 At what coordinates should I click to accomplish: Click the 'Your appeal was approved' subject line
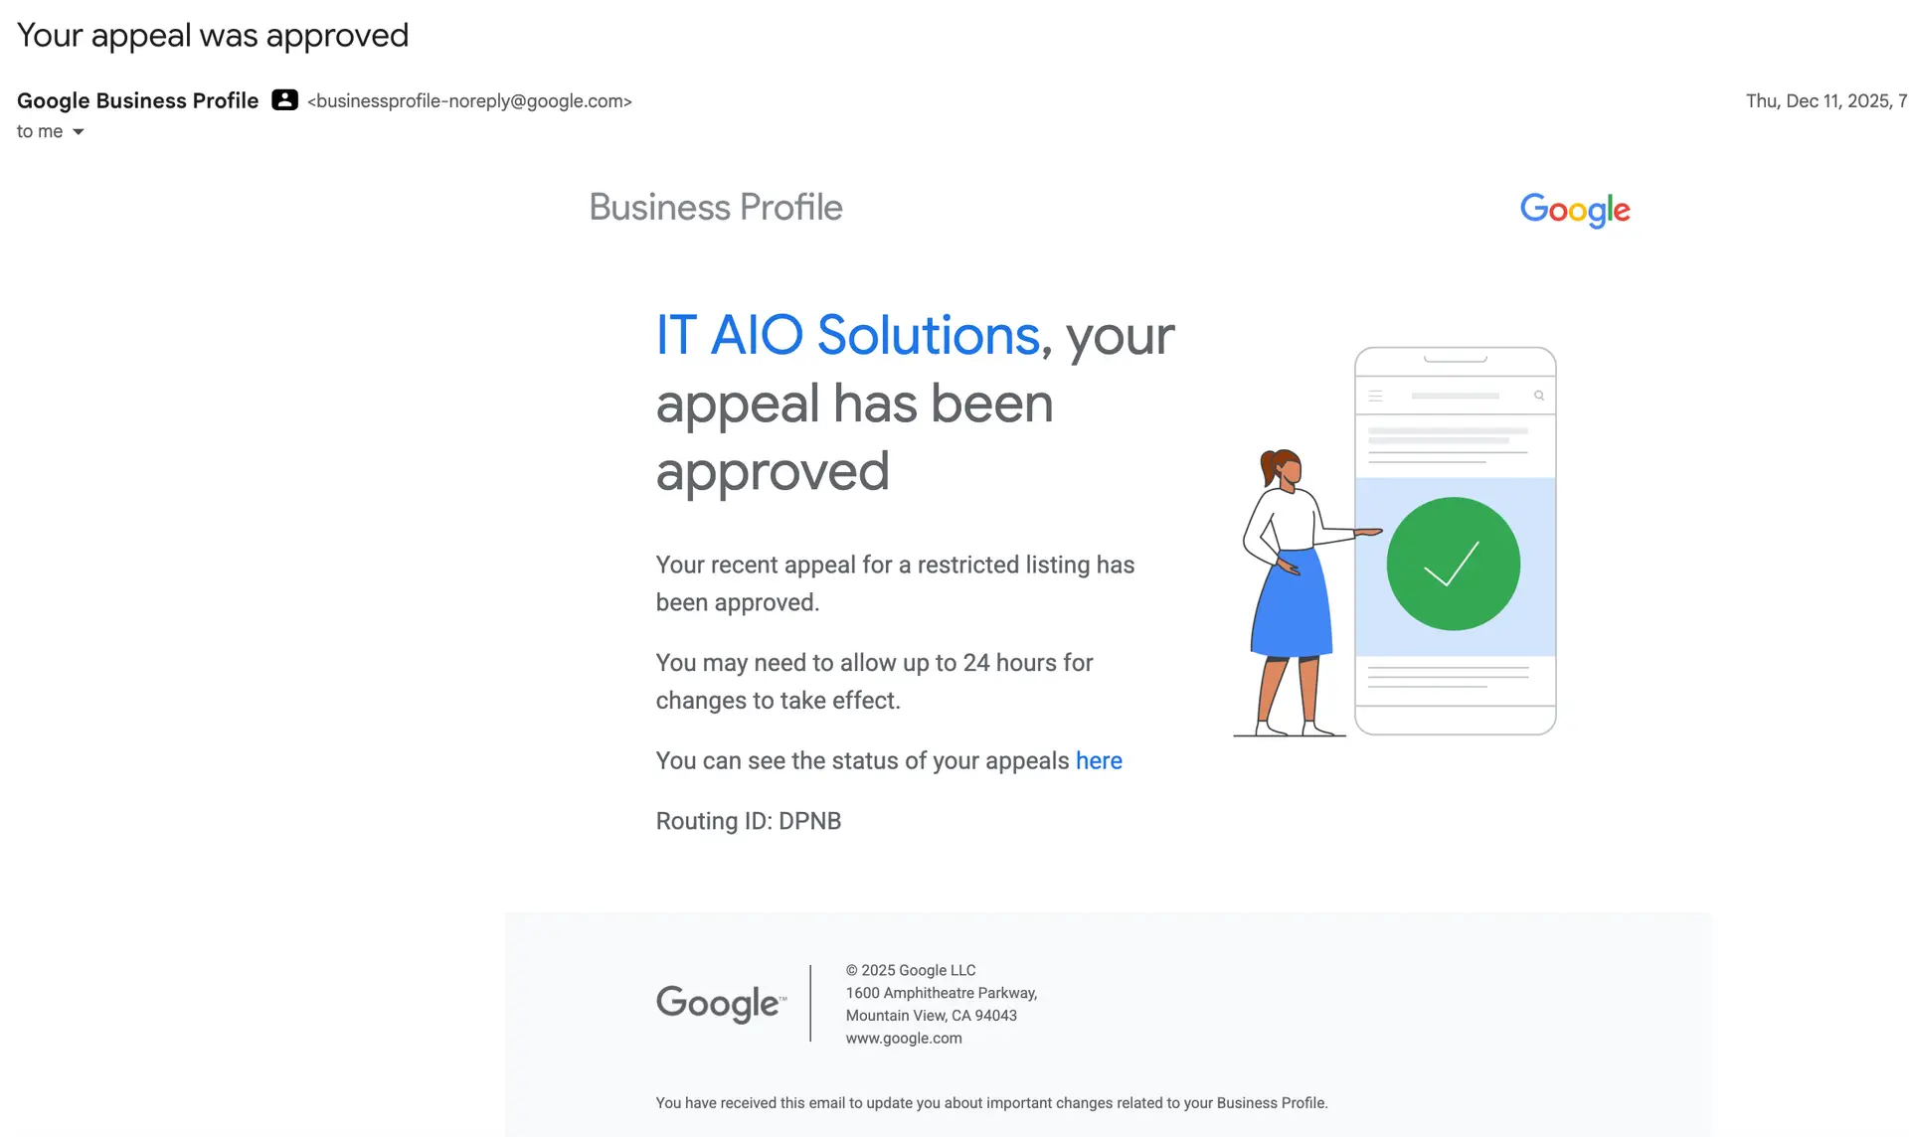(213, 35)
